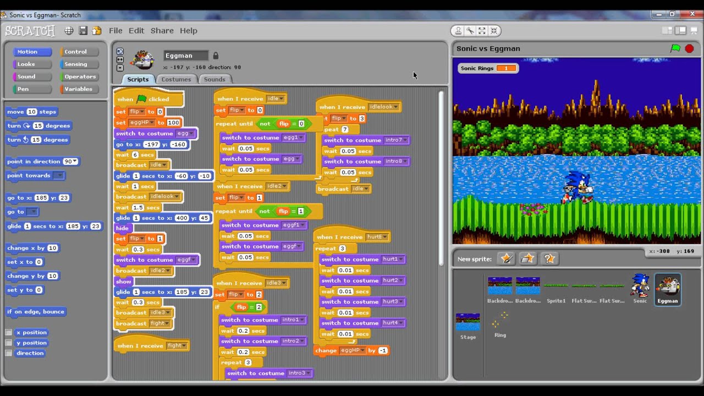Click the scripts area vertical scrollbar

coord(441,178)
